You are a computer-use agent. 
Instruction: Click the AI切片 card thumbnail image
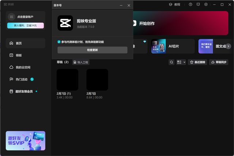pos(158,46)
